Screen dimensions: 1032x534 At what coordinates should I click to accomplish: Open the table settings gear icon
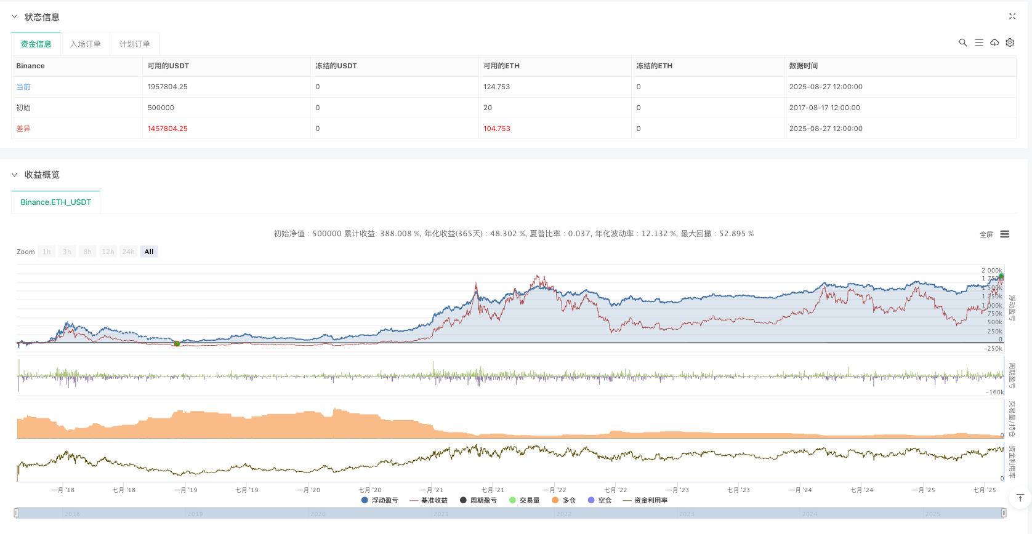[x=1010, y=42]
